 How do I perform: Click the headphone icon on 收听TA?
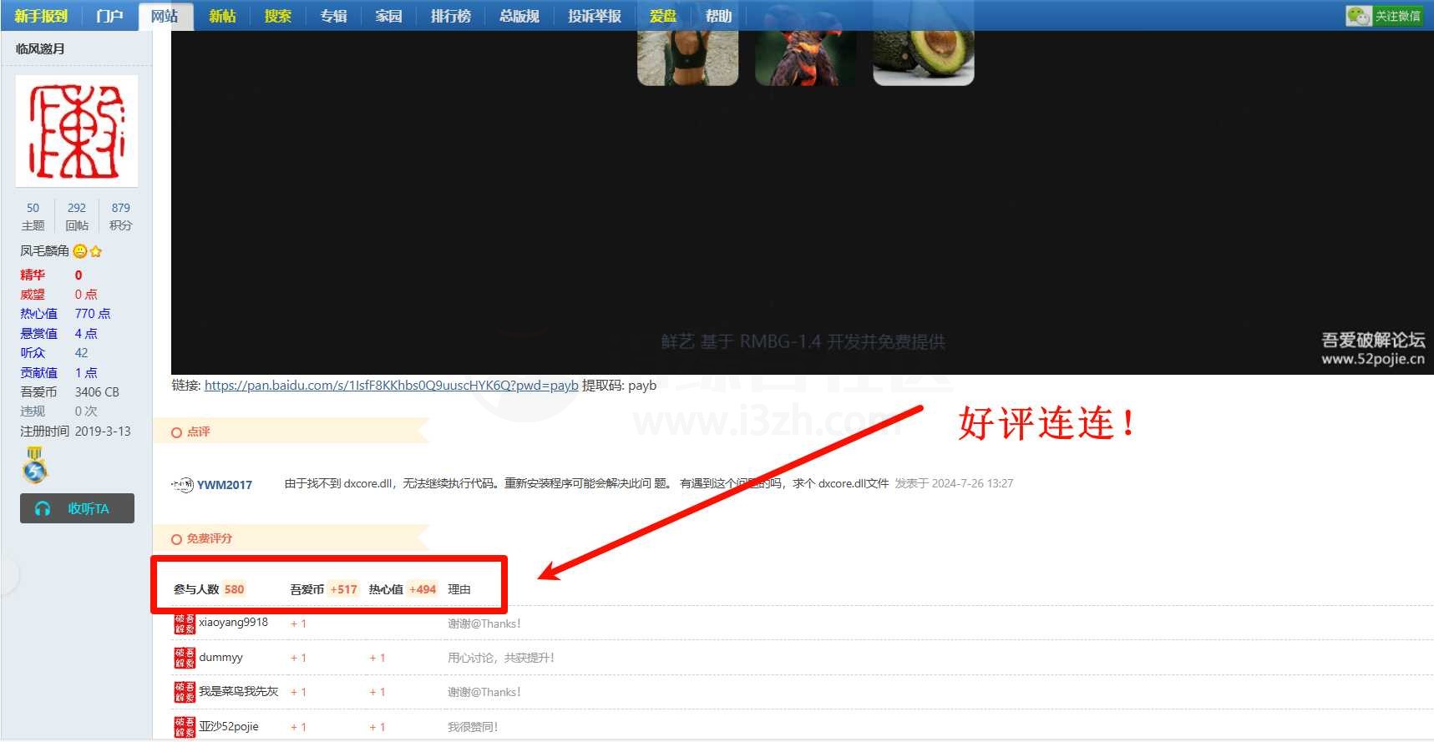point(43,508)
